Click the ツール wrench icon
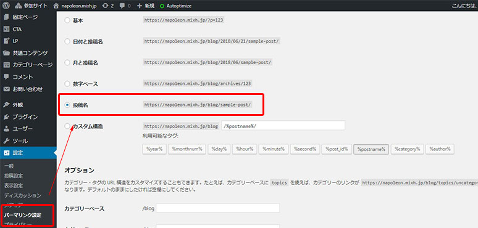Image resolution: width=478 pixels, height=228 pixels. [x=6, y=140]
